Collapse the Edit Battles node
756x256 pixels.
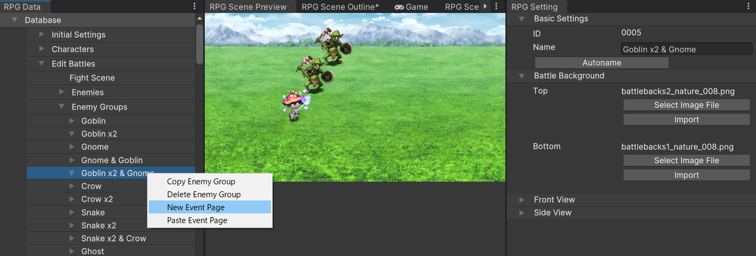[x=41, y=64]
